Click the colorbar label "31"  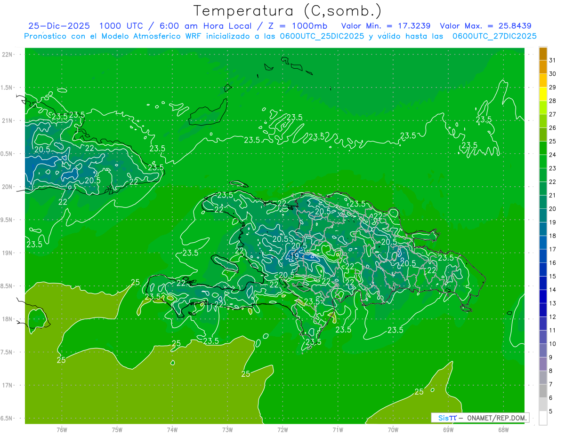pyautogui.click(x=553, y=60)
